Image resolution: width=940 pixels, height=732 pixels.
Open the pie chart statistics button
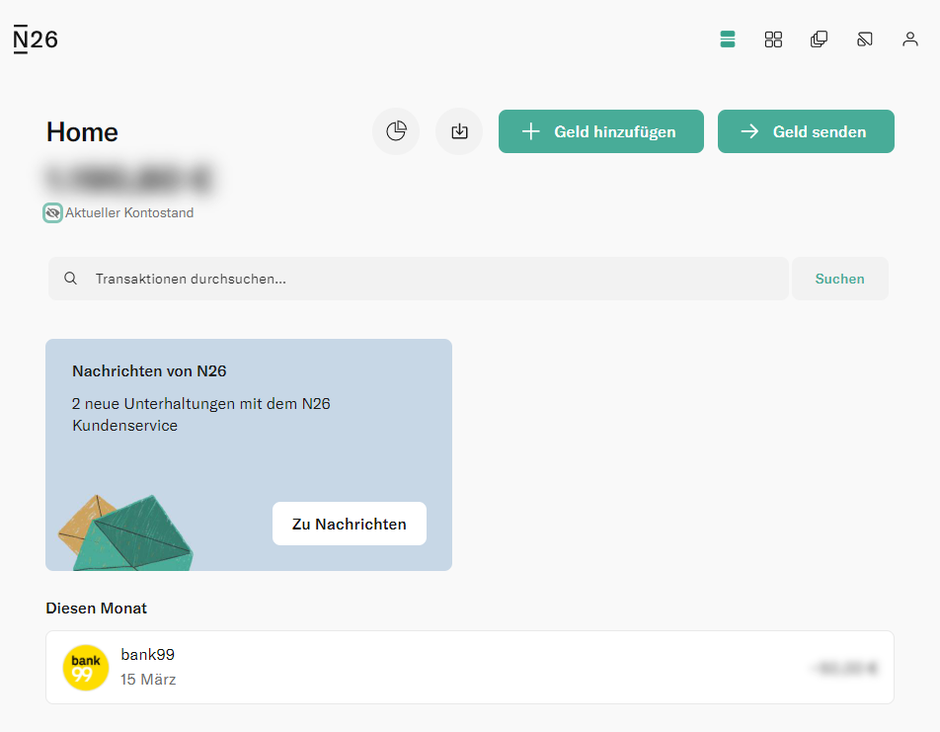point(396,131)
